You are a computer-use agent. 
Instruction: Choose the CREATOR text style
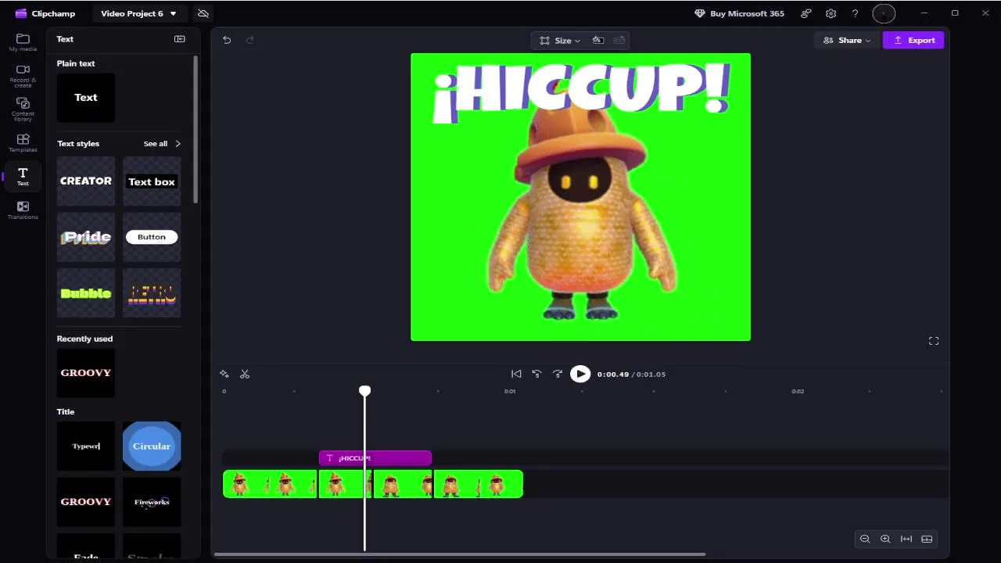(86, 181)
